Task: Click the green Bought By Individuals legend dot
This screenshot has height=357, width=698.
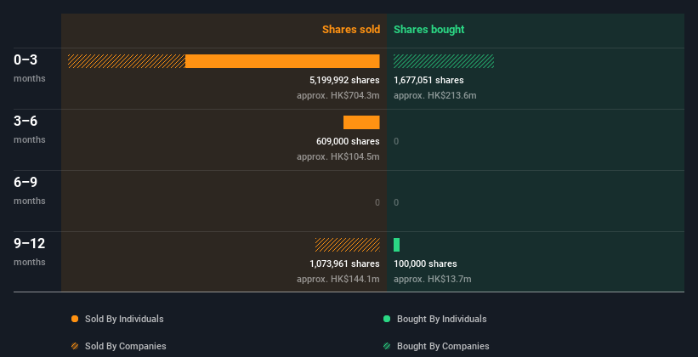Action: [387, 319]
